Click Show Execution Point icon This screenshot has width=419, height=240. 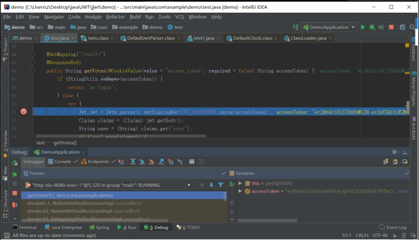[x=121, y=162]
